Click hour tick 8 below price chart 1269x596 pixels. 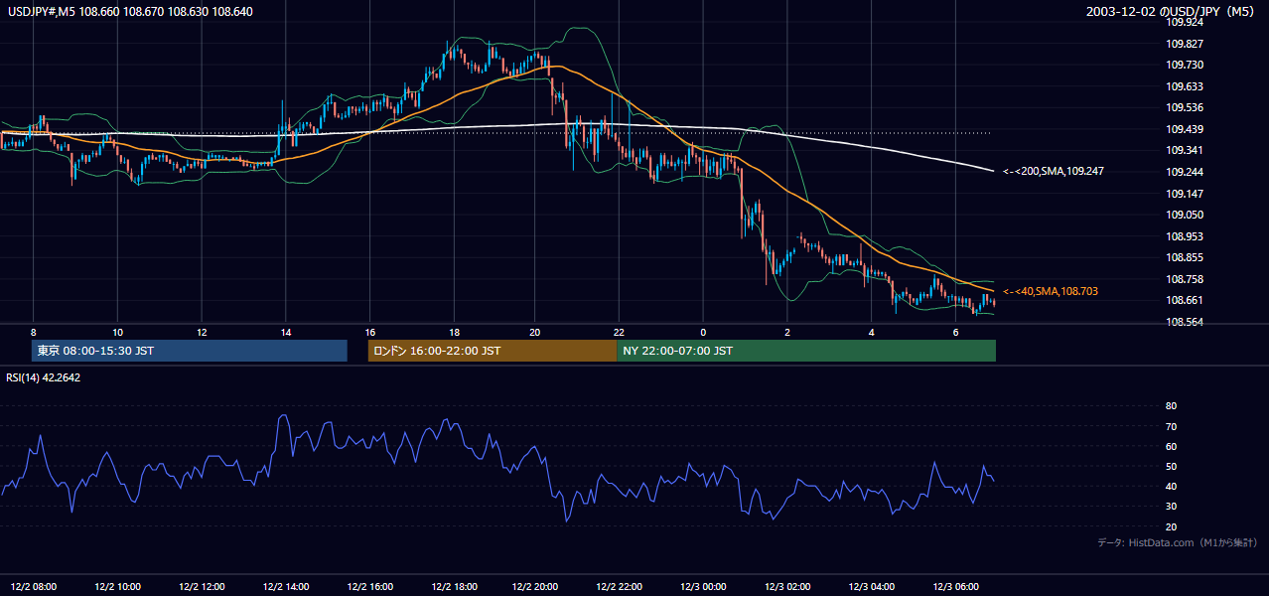click(x=34, y=332)
